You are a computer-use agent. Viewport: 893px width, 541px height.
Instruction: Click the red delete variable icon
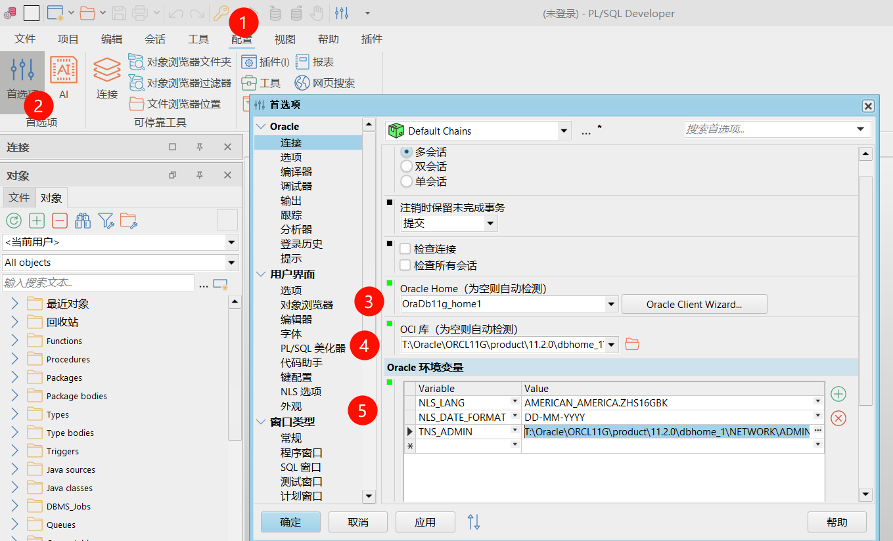[x=838, y=418]
